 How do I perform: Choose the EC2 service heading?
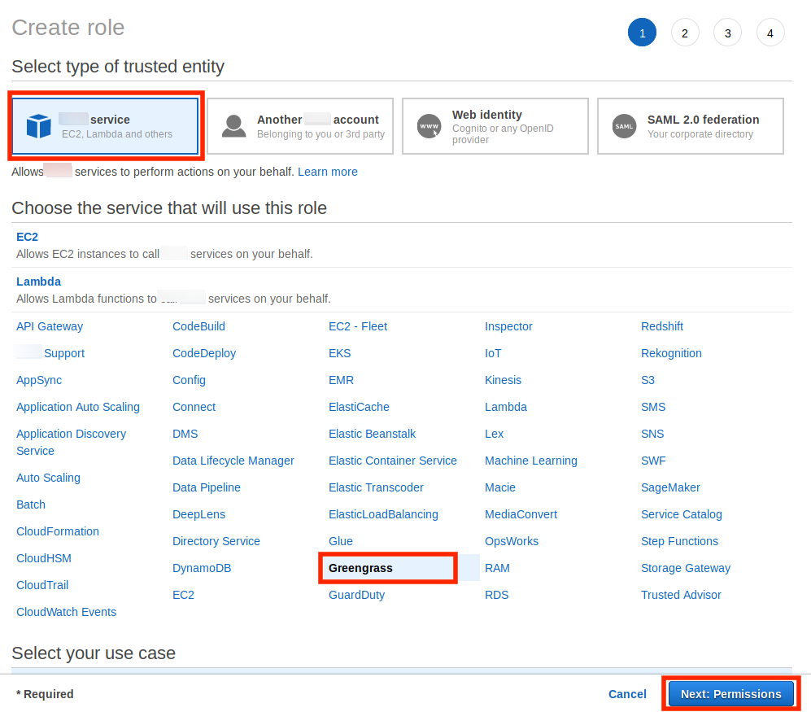pyautogui.click(x=27, y=237)
